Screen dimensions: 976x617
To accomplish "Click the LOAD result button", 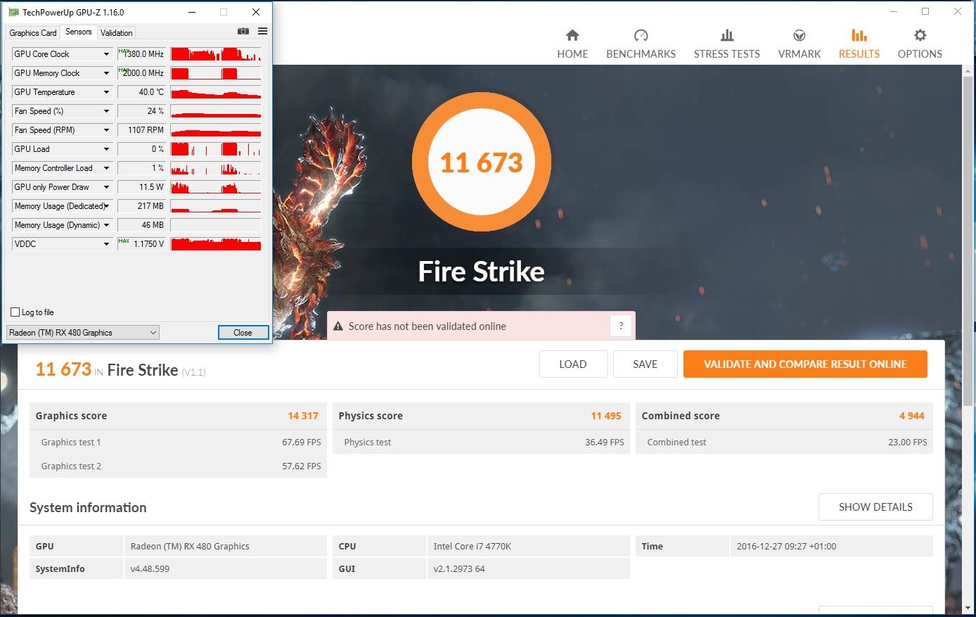I will point(573,364).
